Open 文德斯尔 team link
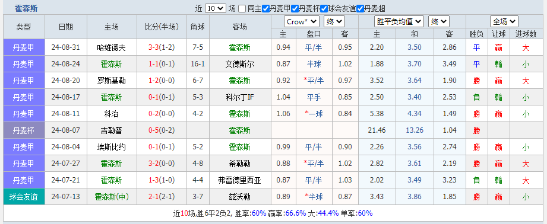Viewport: 547px width, 224px height. point(240,65)
